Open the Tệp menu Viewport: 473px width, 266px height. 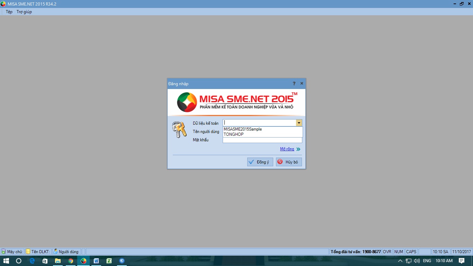pos(9,12)
